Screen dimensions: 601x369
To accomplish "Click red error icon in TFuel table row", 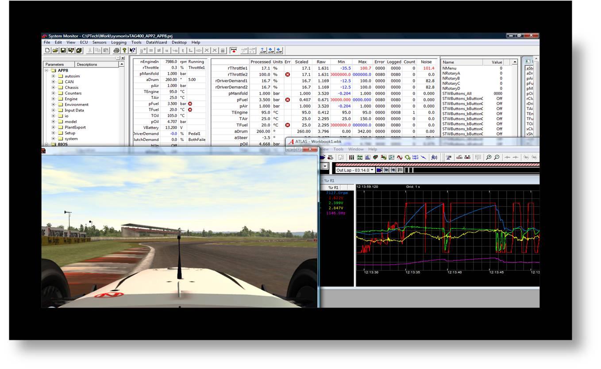I will coord(287,125).
